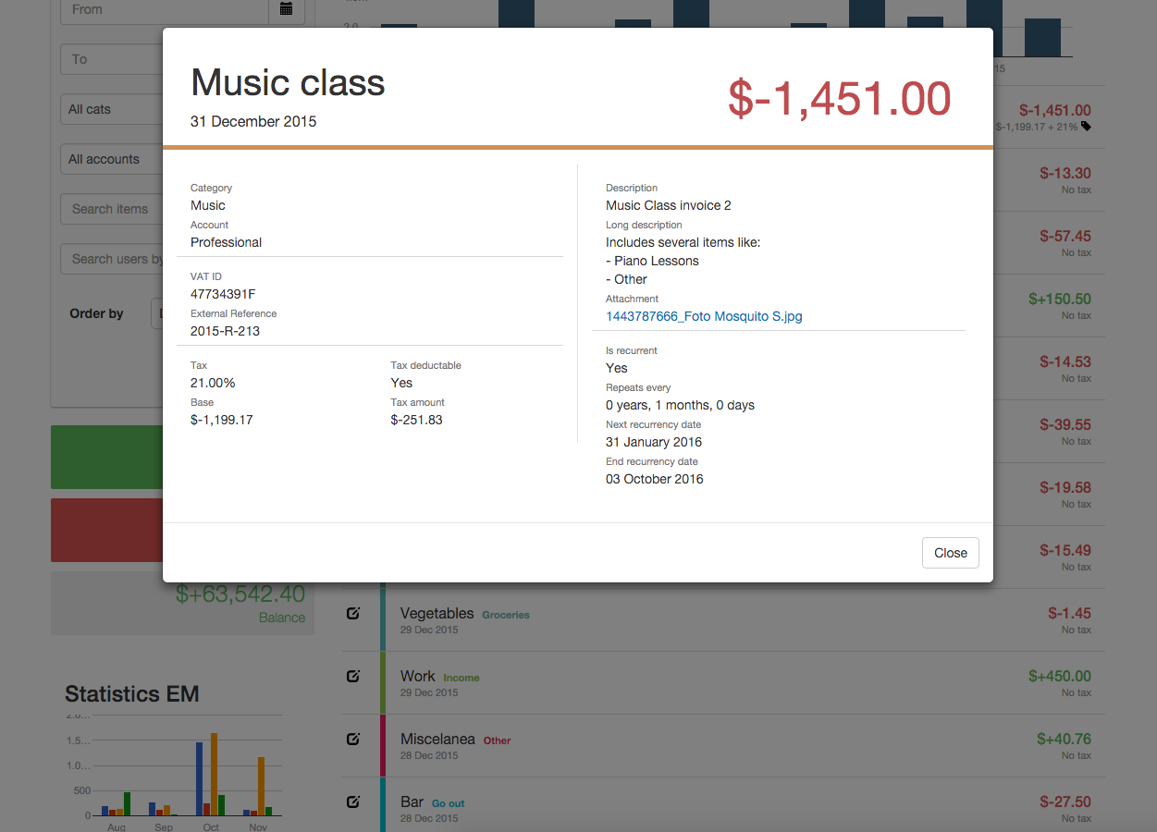Click the $+450.00 amount for Work

1060,676
